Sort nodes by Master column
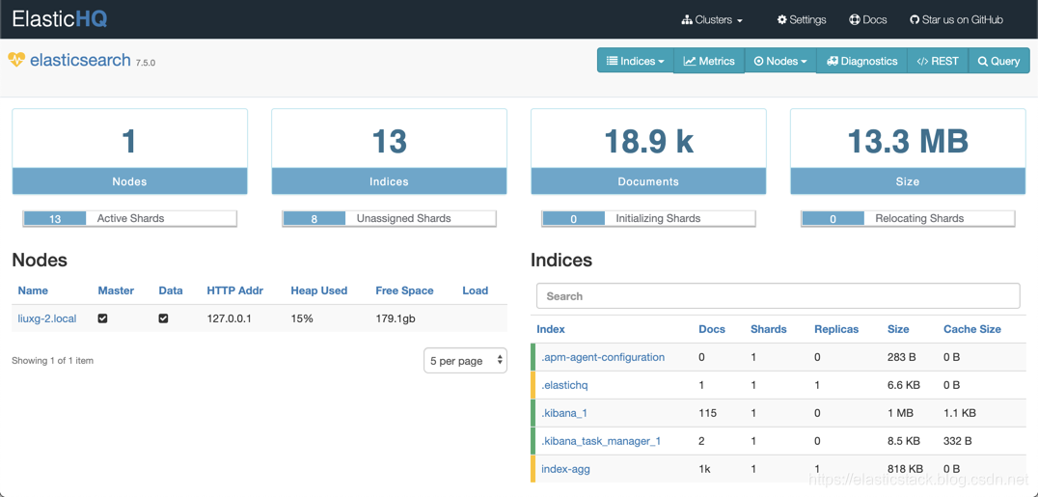 click(x=116, y=290)
